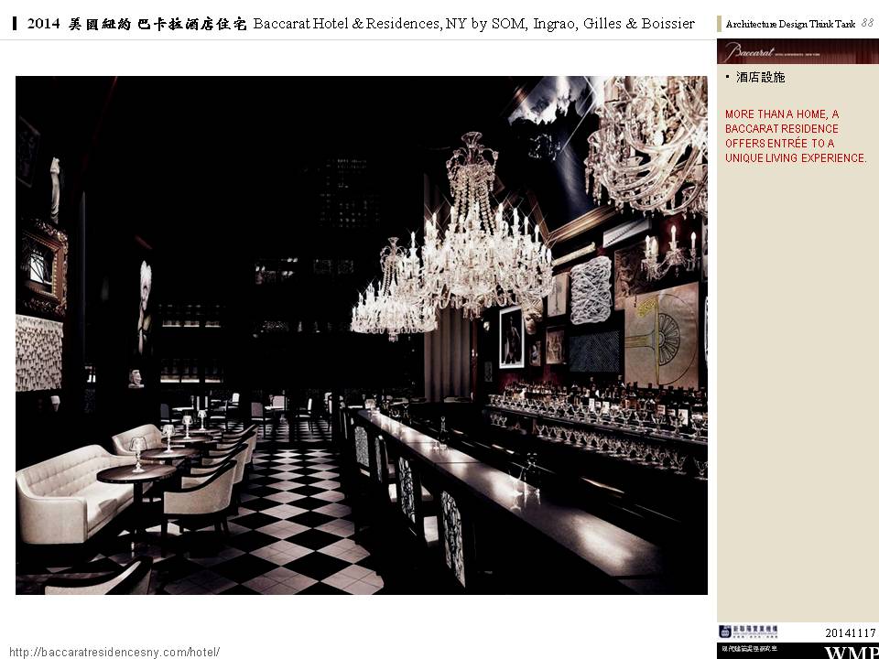The image size is (879, 659).
Task: Click the gold framed mirror on the left wall
Action: (44, 265)
